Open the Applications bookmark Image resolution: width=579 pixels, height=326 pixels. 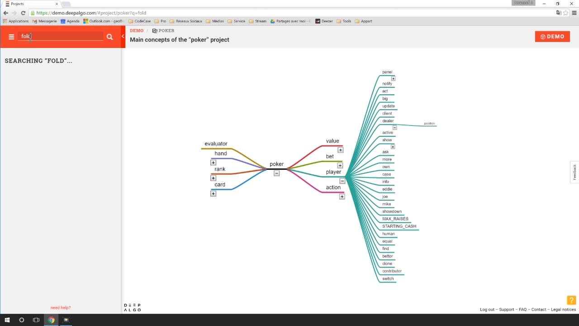(x=15, y=21)
